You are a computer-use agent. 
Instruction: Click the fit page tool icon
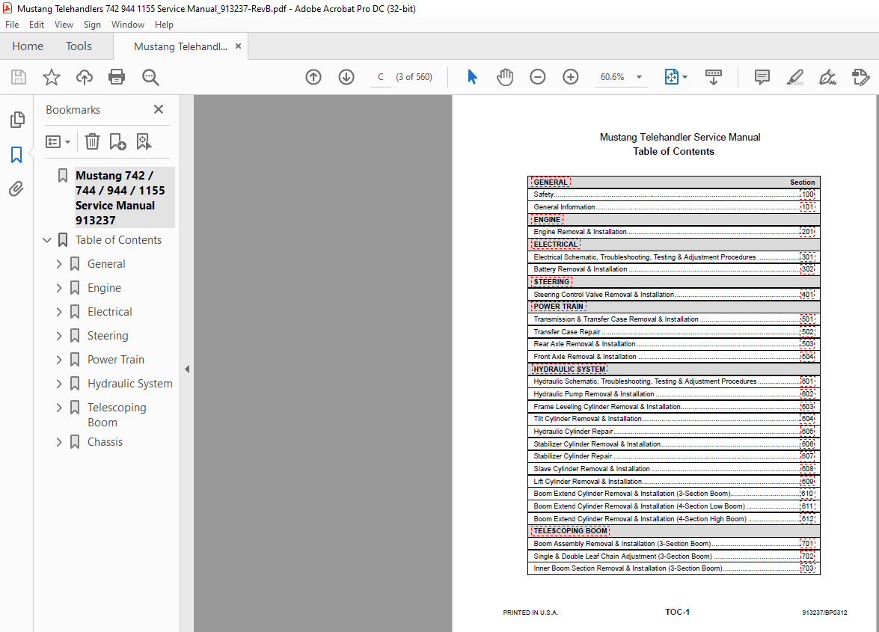pos(671,77)
